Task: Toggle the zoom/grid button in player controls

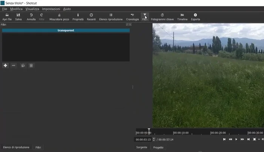Action: (x=255, y=139)
